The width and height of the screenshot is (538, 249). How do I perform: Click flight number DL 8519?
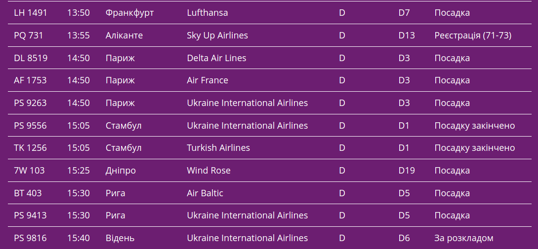31,58
